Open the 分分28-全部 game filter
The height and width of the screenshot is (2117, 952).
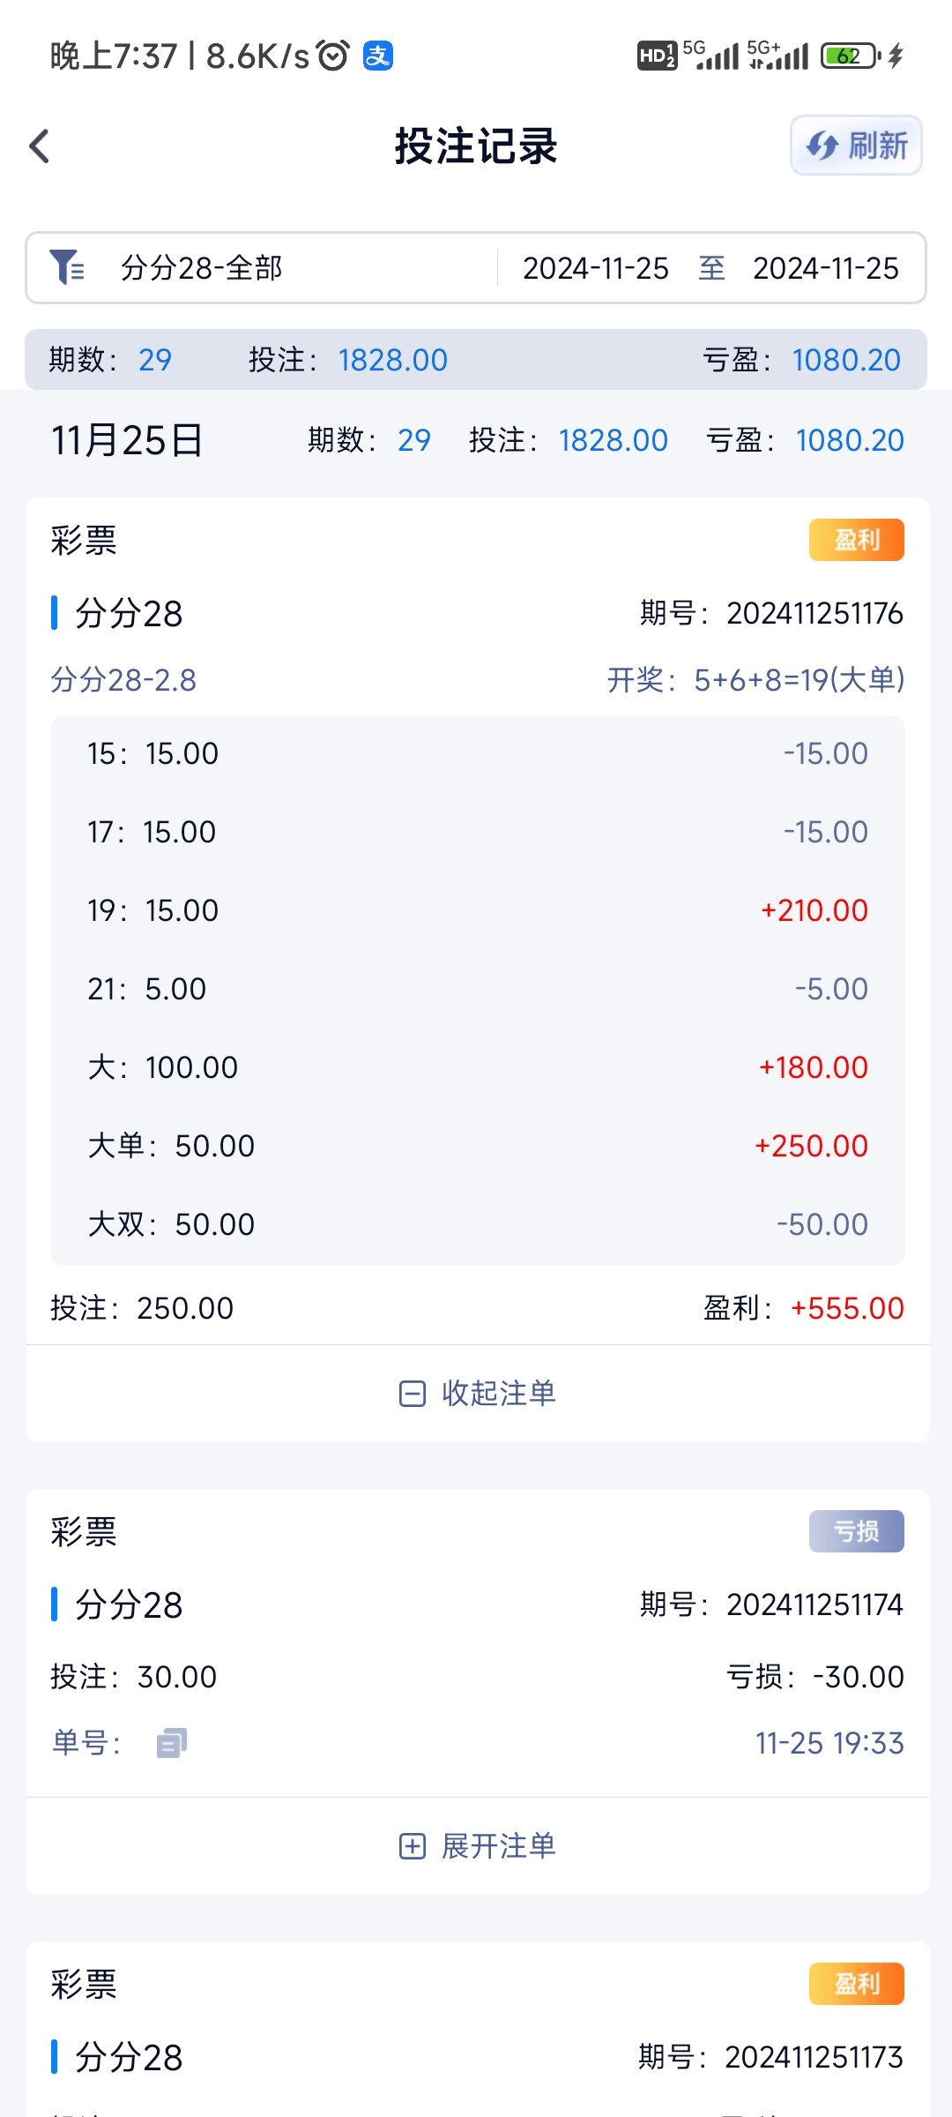(x=202, y=268)
